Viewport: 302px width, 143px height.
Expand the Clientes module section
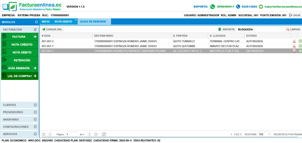pos(35,105)
